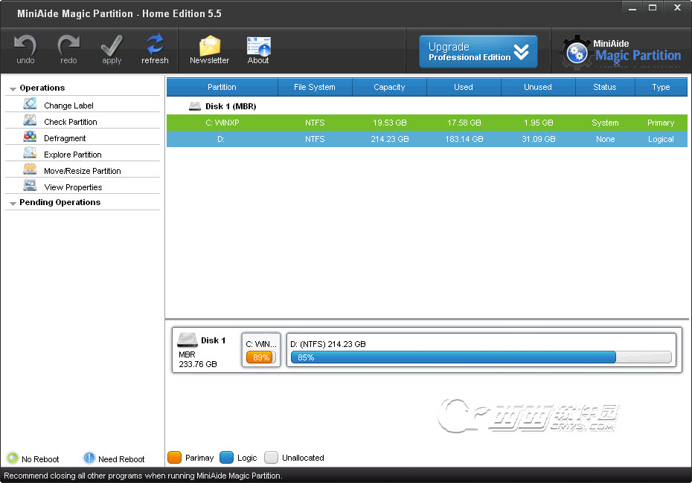Image resolution: width=692 pixels, height=483 pixels.
Task: Click the Unused column header
Action: pos(538,87)
